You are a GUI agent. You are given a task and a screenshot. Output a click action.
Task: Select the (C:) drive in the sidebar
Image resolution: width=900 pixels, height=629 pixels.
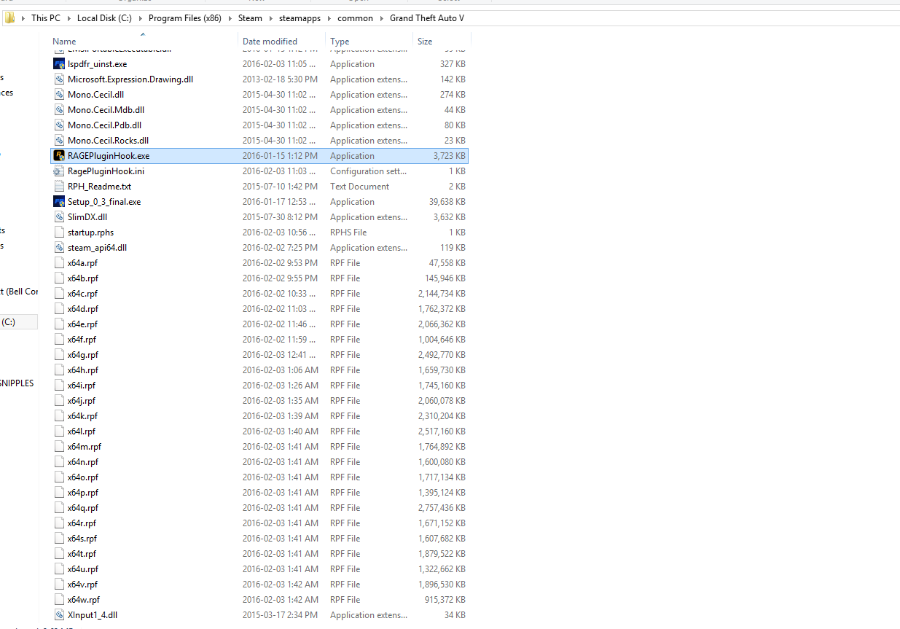[x=18, y=321]
